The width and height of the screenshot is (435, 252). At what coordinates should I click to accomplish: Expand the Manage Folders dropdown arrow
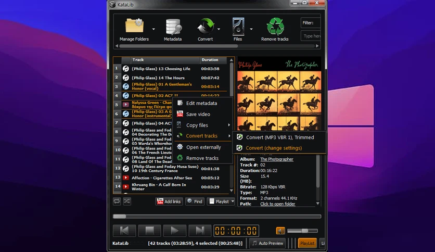pyautogui.click(x=153, y=29)
